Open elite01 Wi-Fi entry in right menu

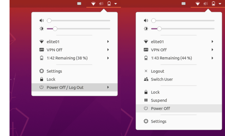pos(179,41)
